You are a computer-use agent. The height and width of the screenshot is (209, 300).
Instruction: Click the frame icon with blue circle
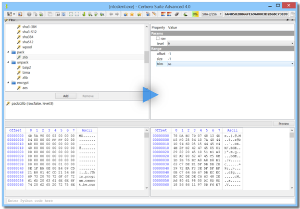click(63, 14)
